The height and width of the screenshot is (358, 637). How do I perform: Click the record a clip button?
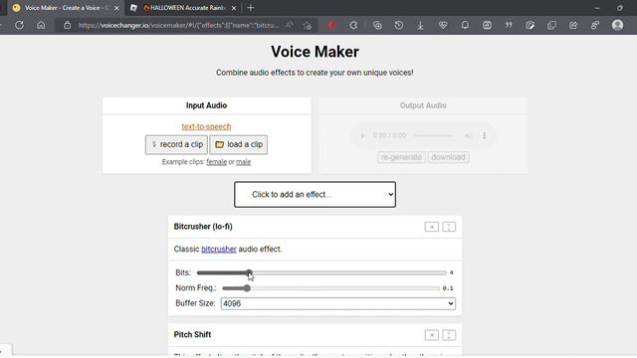coord(176,144)
